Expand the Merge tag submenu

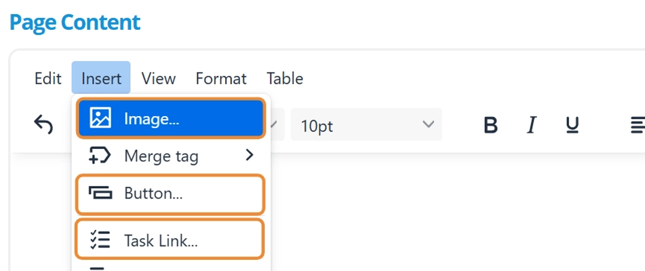(170, 156)
